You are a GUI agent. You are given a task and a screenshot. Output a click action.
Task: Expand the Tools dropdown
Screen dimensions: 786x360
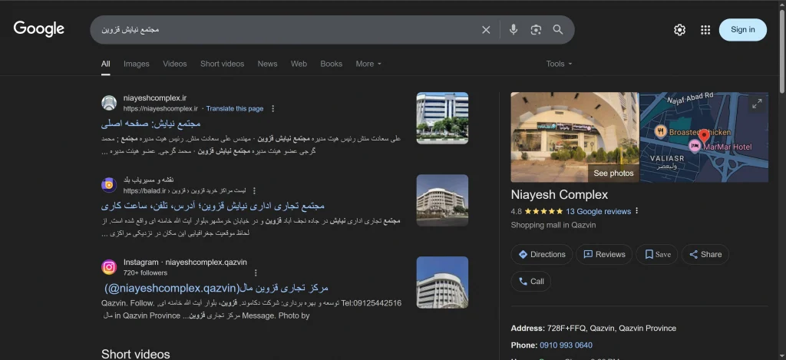(x=559, y=64)
